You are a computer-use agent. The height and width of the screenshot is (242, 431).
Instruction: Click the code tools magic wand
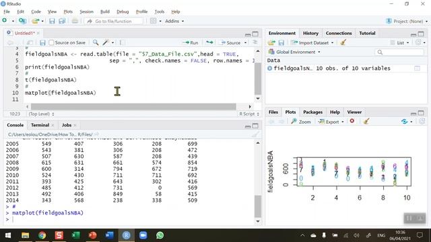(106, 42)
